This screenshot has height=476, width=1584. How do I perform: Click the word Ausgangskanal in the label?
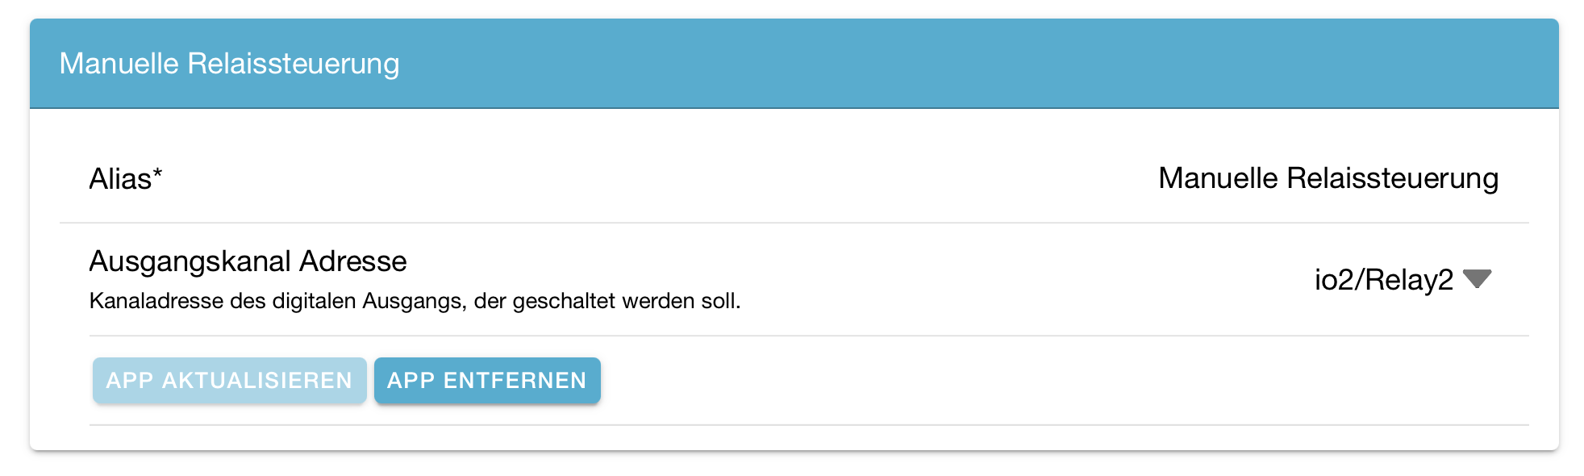(190, 261)
